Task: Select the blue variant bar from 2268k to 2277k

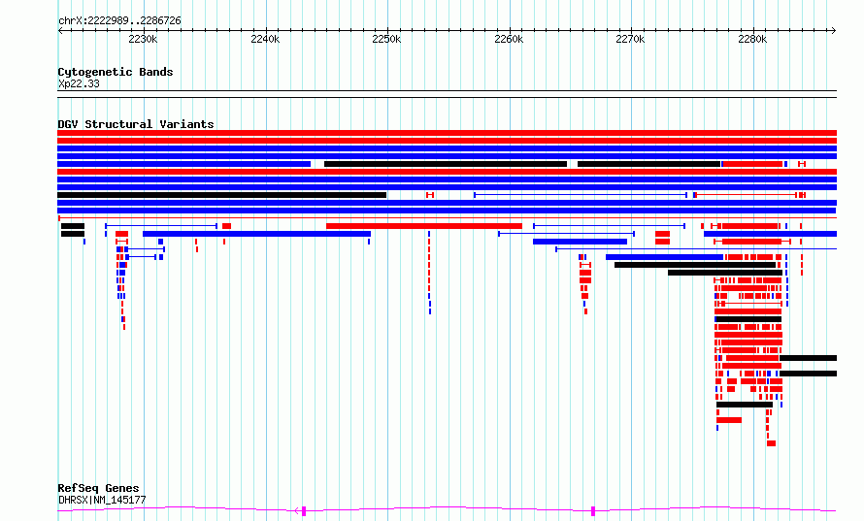Action: (x=664, y=257)
